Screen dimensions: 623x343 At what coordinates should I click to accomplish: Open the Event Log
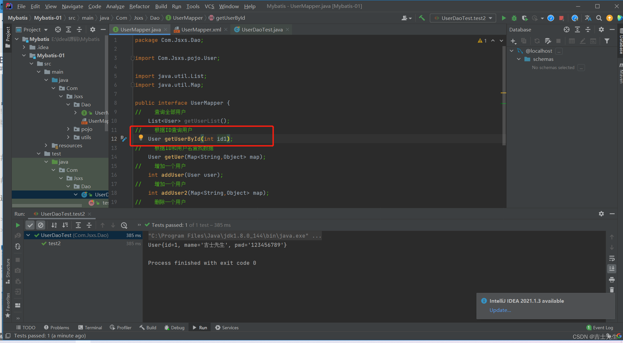pos(600,328)
